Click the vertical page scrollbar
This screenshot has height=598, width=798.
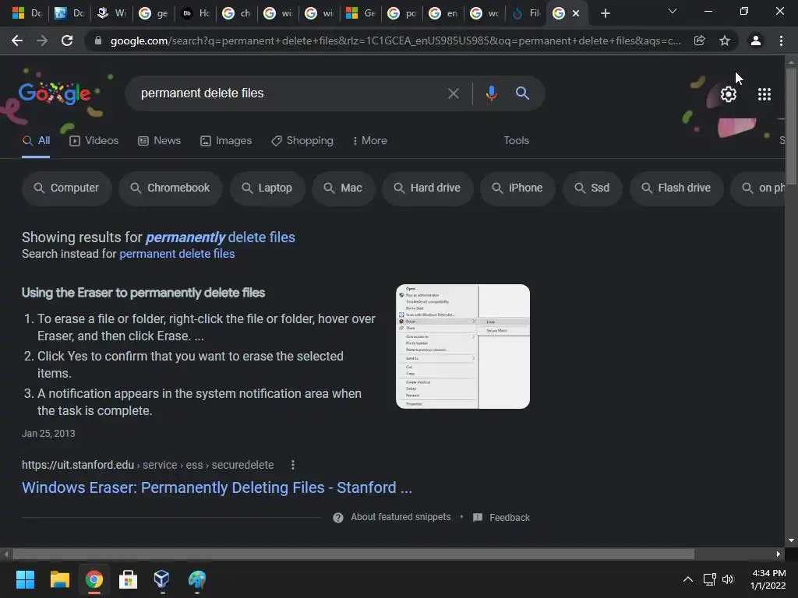point(791,126)
